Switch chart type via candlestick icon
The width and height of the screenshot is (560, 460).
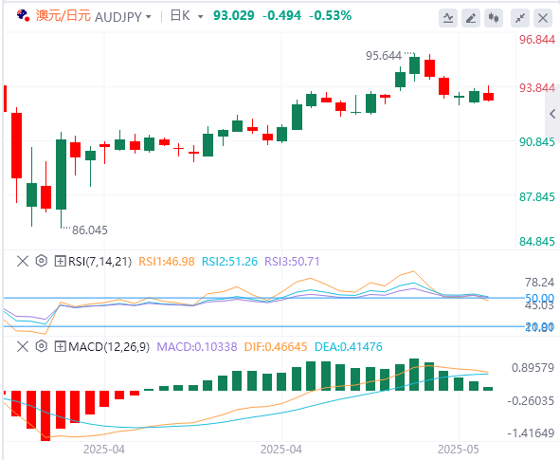(x=494, y=17)
